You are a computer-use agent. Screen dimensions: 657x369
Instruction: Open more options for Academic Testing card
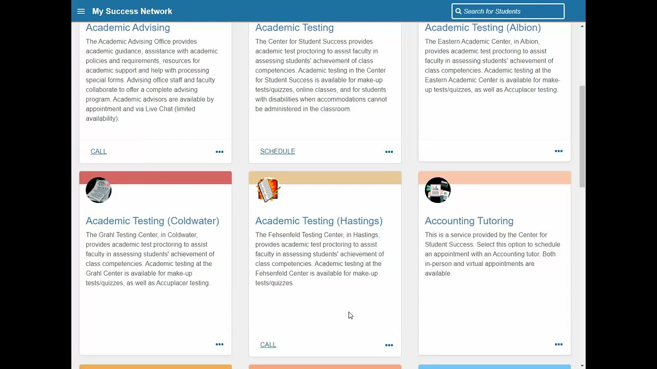pos(389,152)
